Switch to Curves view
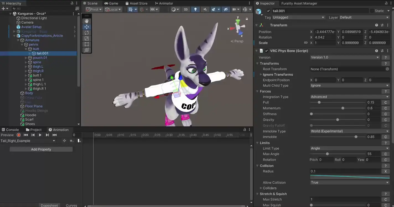The image size is (394, 207). (x=71, y=205)
